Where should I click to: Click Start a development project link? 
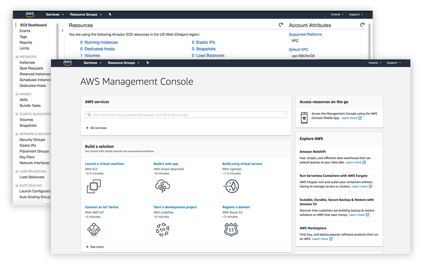click(x=175, y=207)
